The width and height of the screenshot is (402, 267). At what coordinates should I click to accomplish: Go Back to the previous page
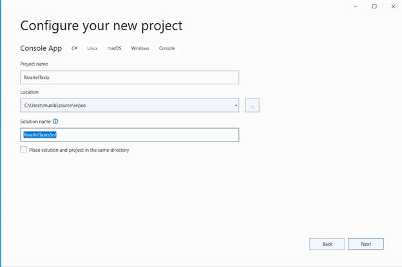[327, 244]
